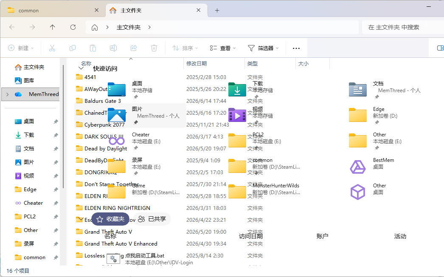
Task: Click the chevron after 主文件夹 in address bar
Action: click(x=149, y=27)
